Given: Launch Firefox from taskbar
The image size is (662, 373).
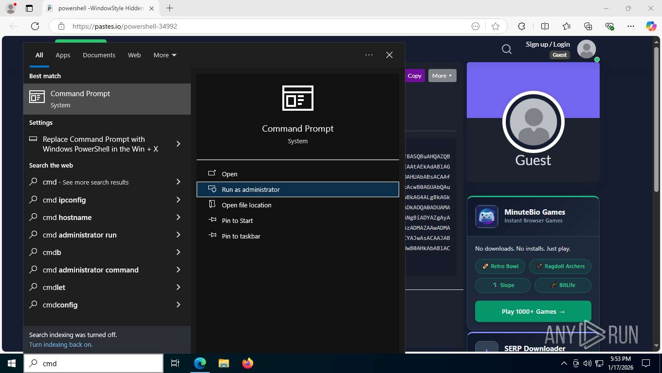Looking at the screenshot, I should point(248,363).
